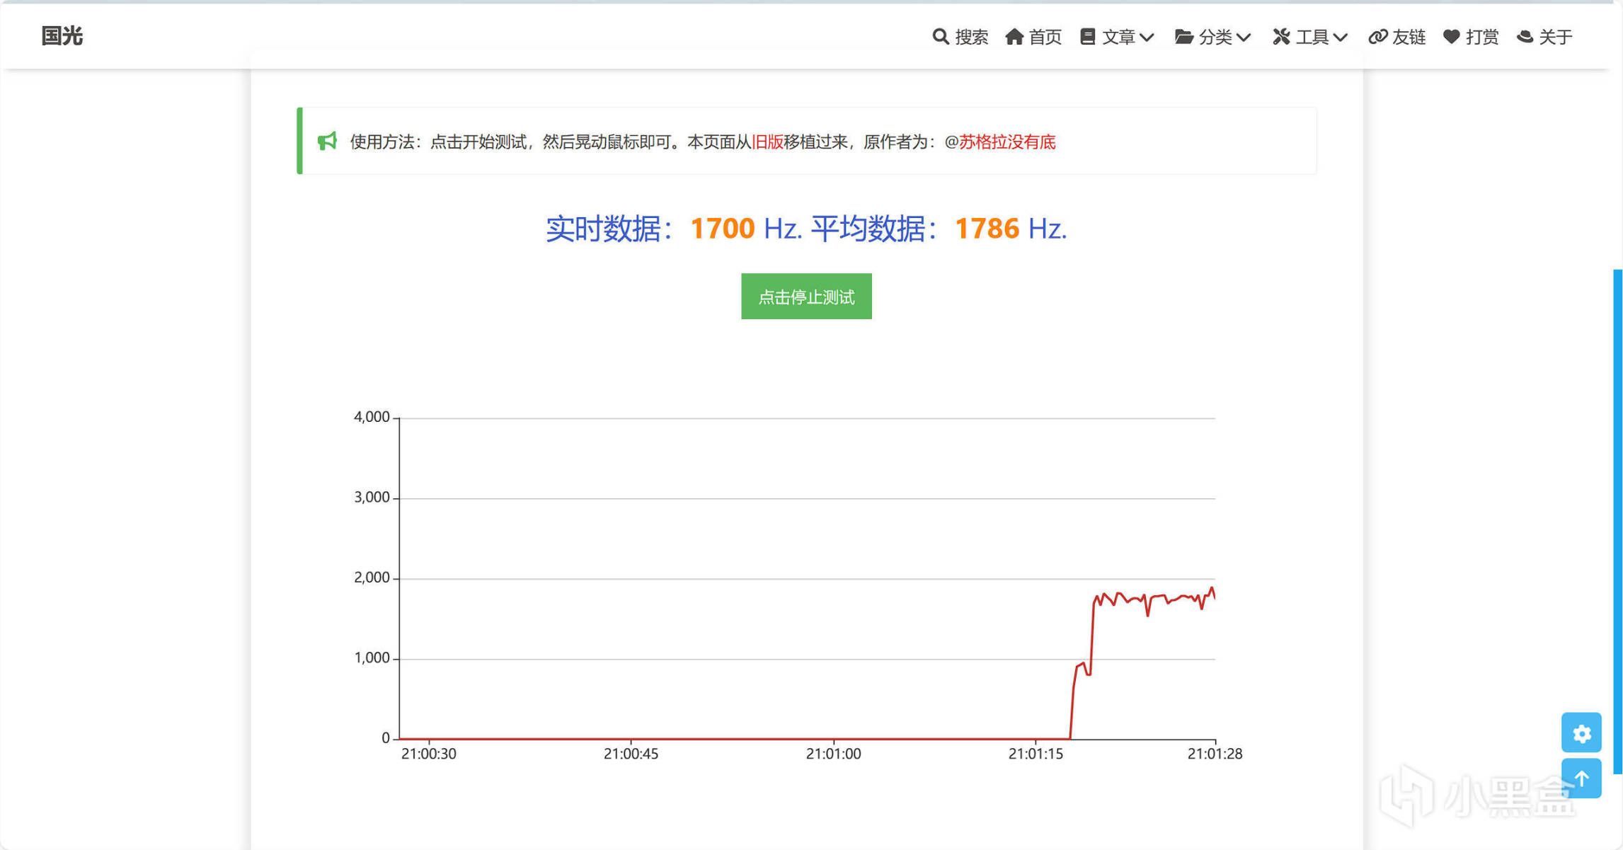Click the hat icon beside 关于
Image resolution: width=1623 pixels, height=850 pixels.
(x=1525, y=36)
